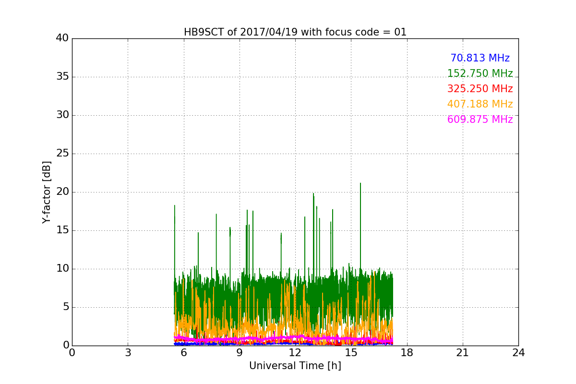
Task: Click the 5 tick on the Y axis
Action: tap(65, 307)
